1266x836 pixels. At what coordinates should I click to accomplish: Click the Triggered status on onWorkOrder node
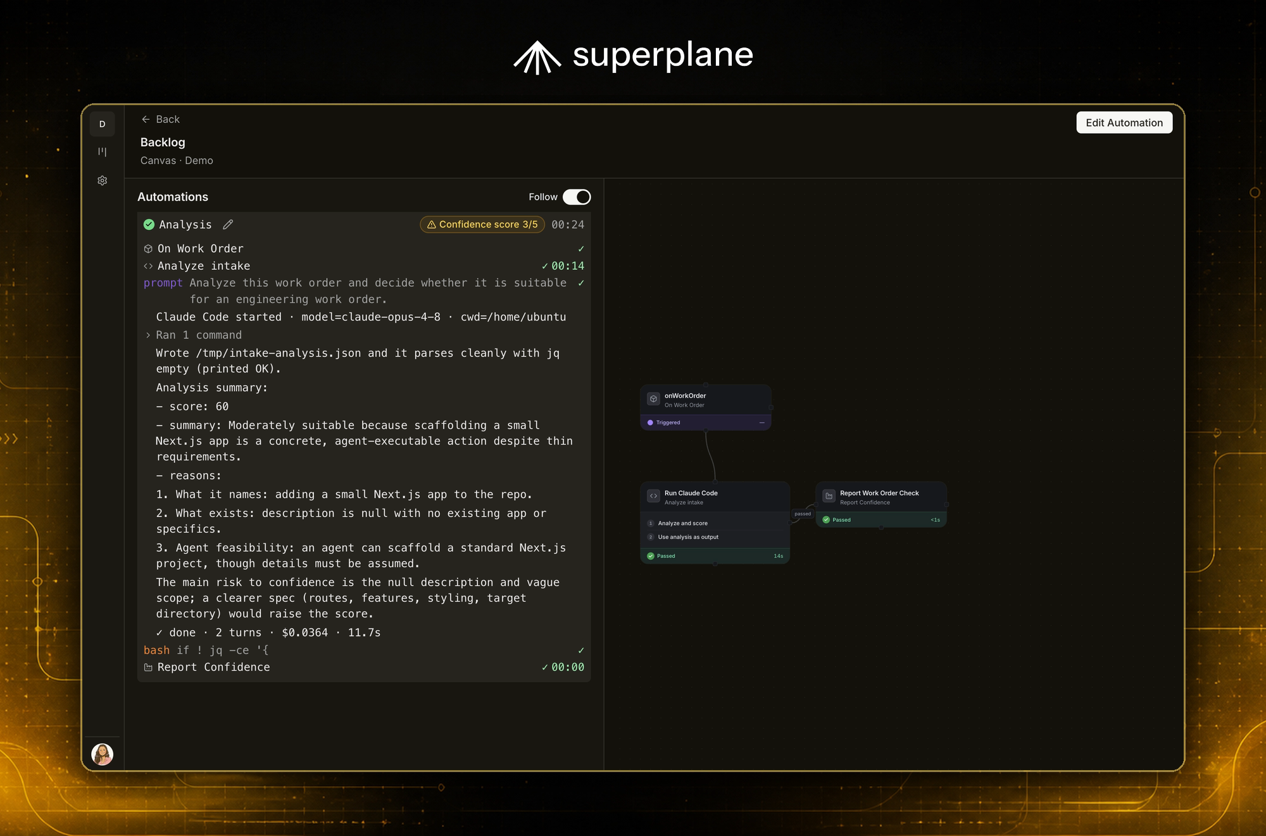click(x=664, y=422)
